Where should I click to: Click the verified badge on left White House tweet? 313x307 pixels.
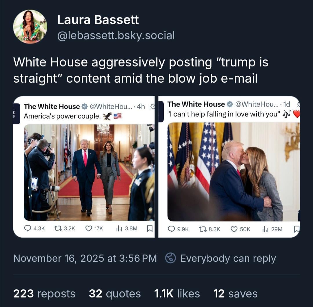pos(85,107)
